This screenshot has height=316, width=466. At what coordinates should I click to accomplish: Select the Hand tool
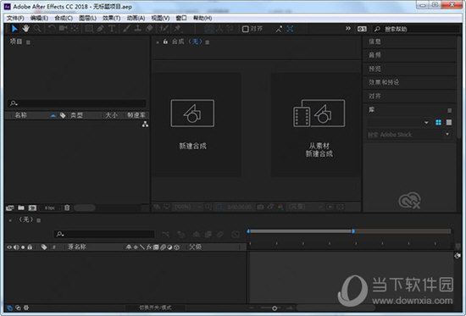26,29
